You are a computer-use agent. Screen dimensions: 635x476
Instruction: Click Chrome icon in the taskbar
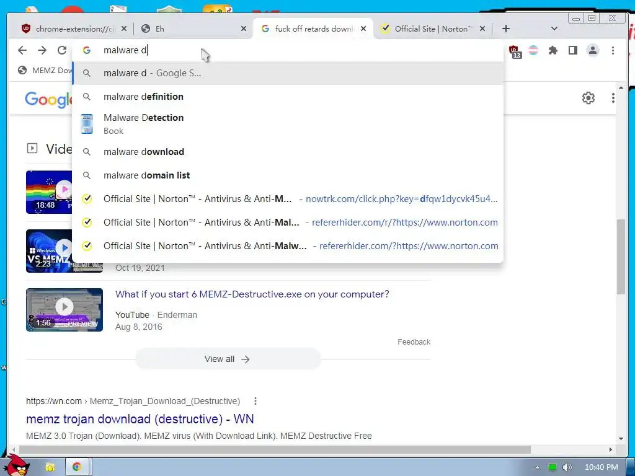point(76,467)
